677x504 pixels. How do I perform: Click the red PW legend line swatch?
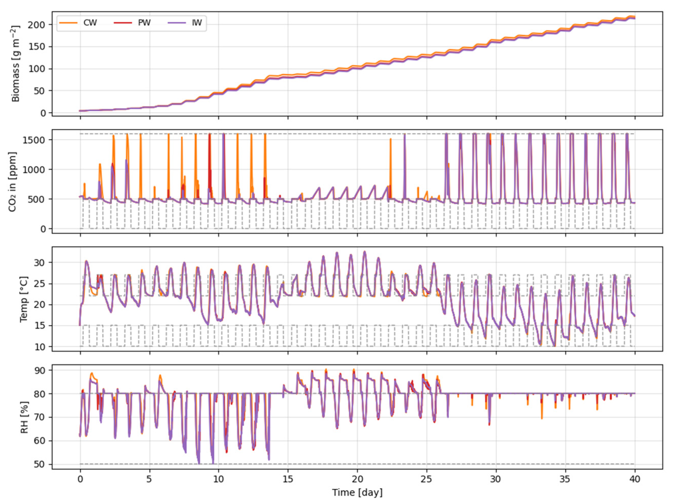coord(123,23)
